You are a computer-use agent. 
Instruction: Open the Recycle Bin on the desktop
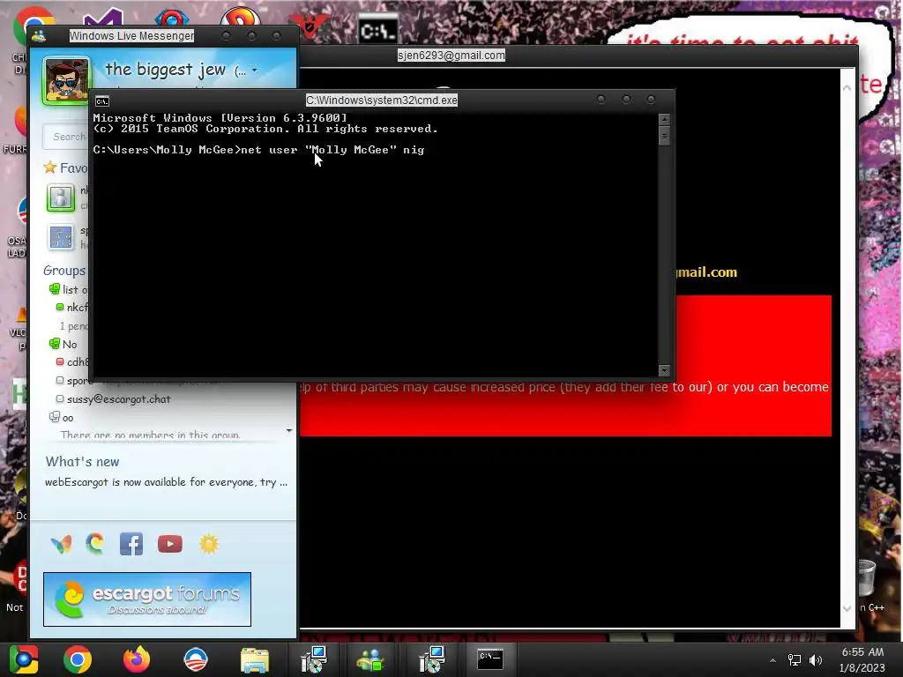867,578
